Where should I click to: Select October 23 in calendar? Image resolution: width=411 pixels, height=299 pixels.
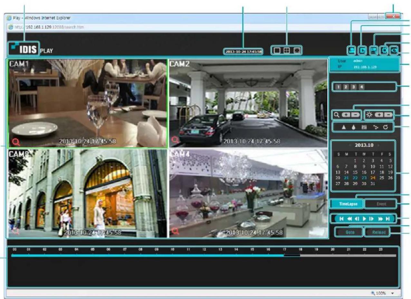364,178
